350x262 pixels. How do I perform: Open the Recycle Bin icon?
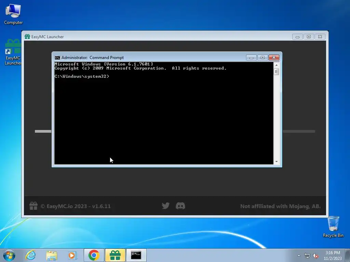pos(333,227)
